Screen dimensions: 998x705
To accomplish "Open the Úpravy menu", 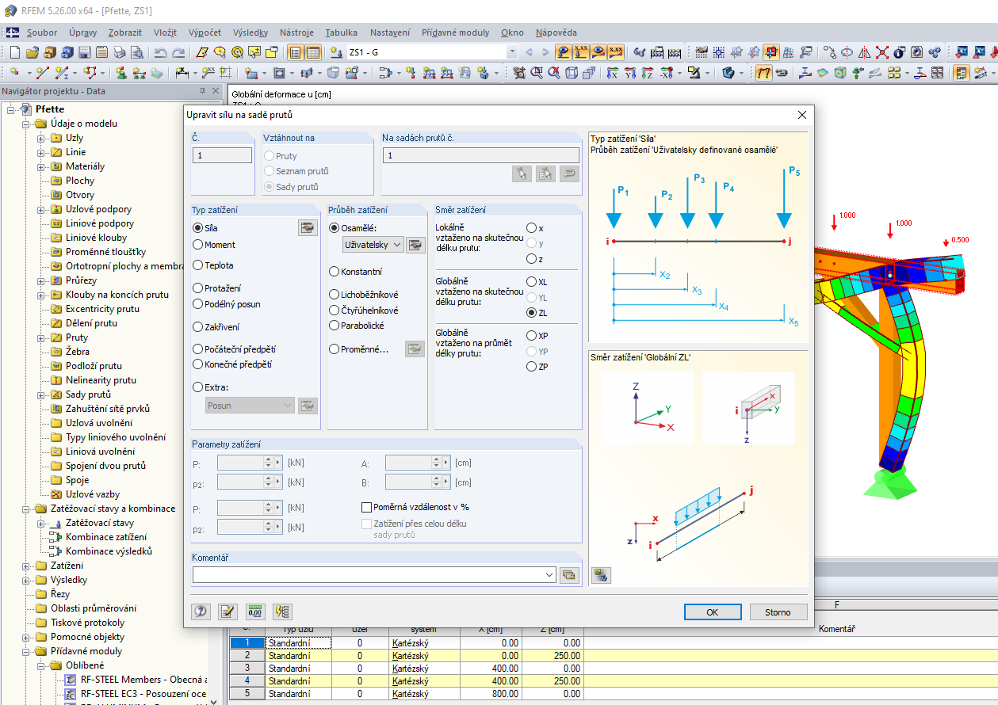I will (x=83, y=32).
